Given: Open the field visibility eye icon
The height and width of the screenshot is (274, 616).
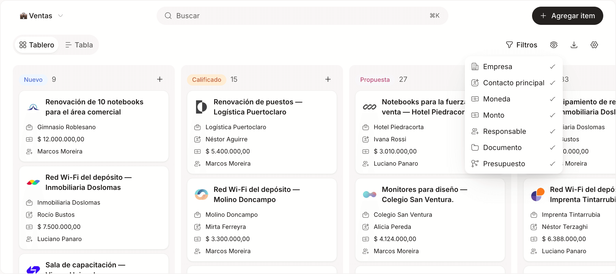Looking at the screenshot, I should point(554,45).
